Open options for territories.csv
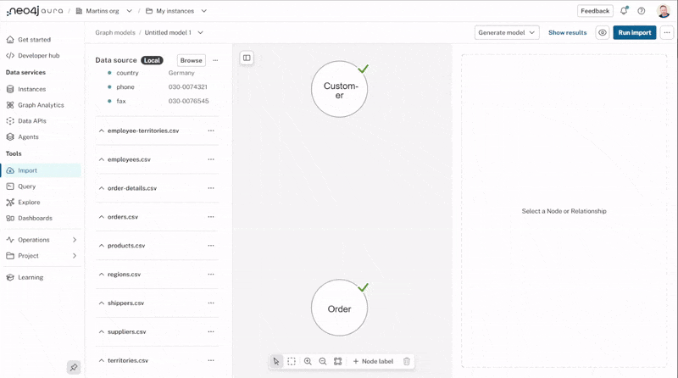Image resolution: width=678 pixels, height=378 pixels. [211, 360]
